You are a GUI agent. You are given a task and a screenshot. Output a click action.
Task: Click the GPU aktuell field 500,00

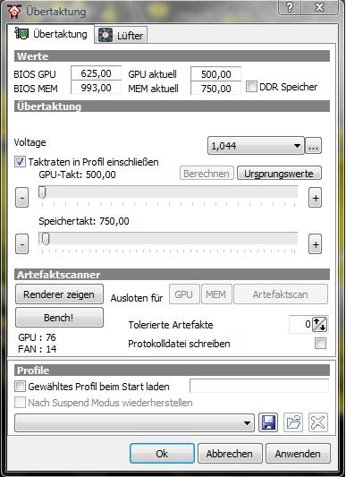(215, 74)
